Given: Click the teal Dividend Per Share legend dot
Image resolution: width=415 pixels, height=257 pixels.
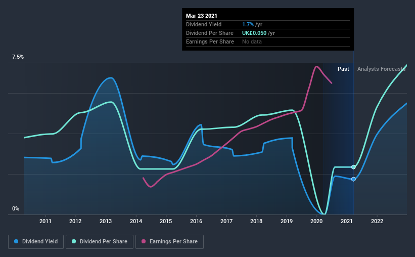Looking at the screenshot, I should [74, 241].
